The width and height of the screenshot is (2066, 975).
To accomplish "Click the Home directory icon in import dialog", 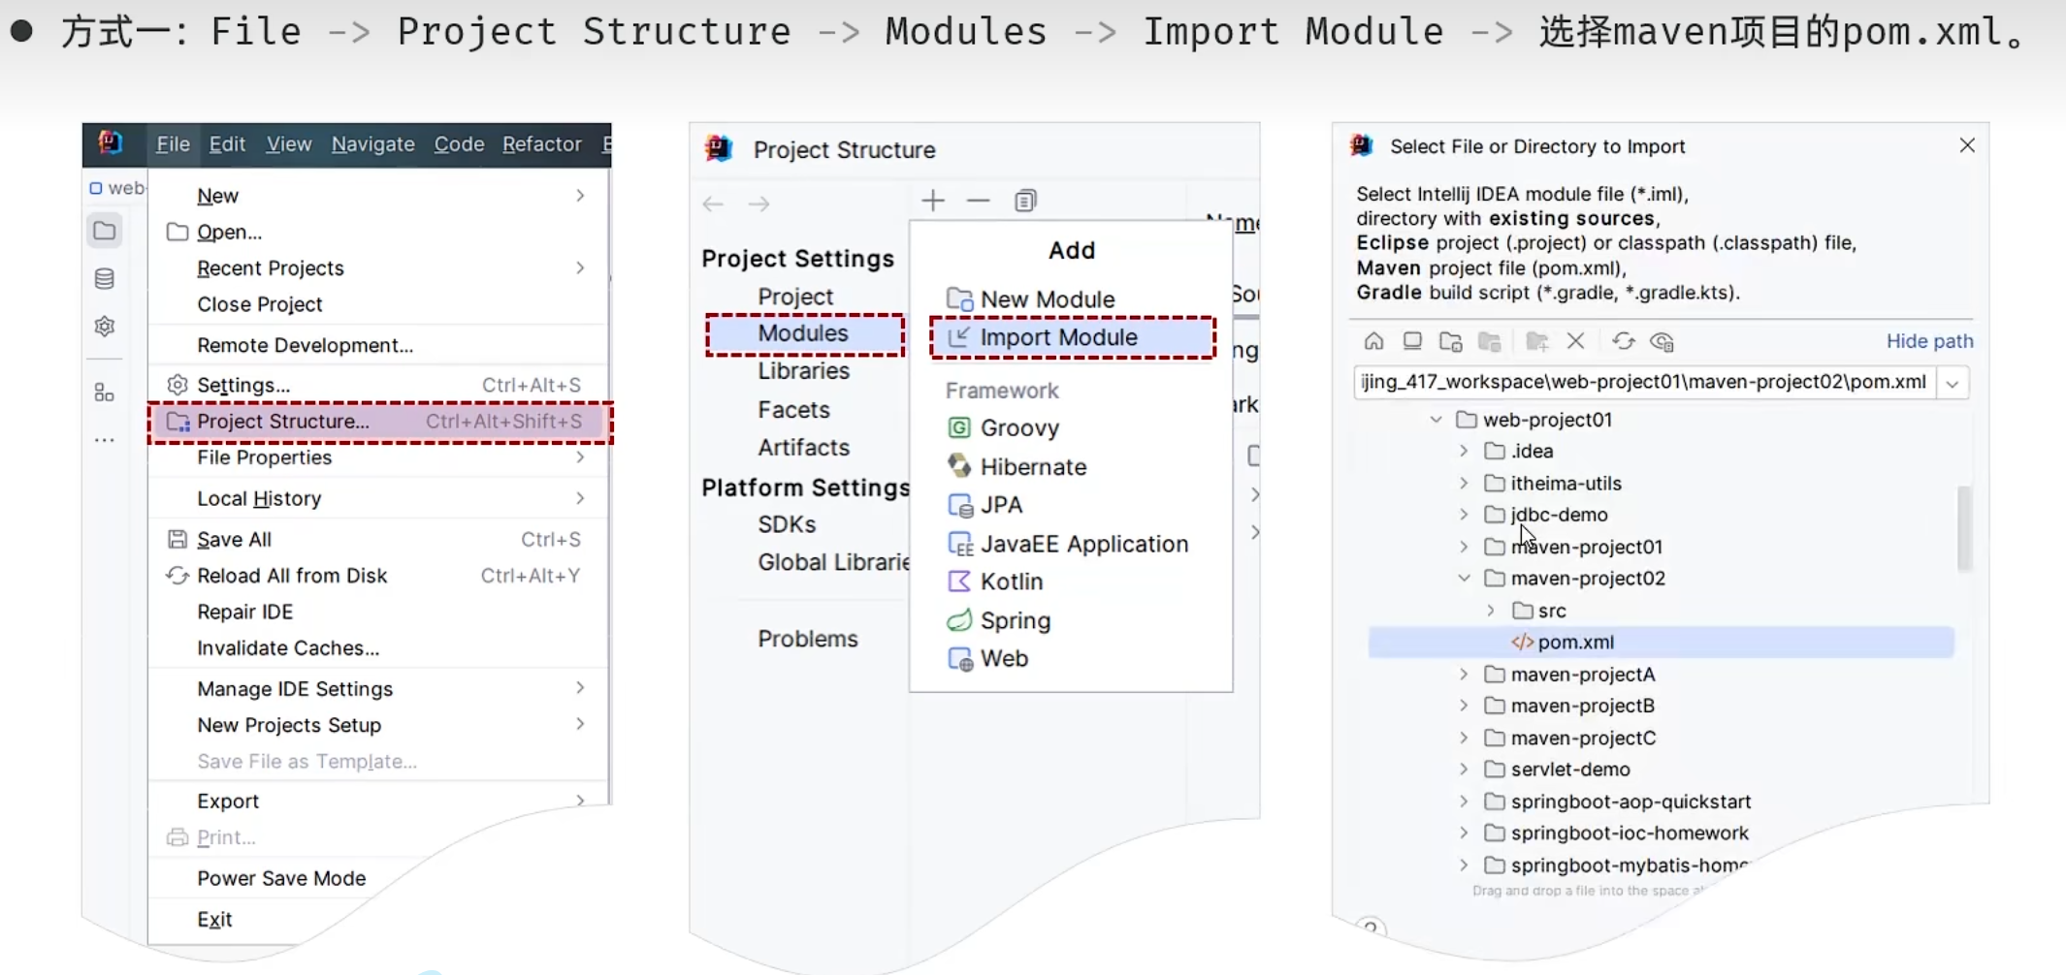I will click(x=1373, y=341).
